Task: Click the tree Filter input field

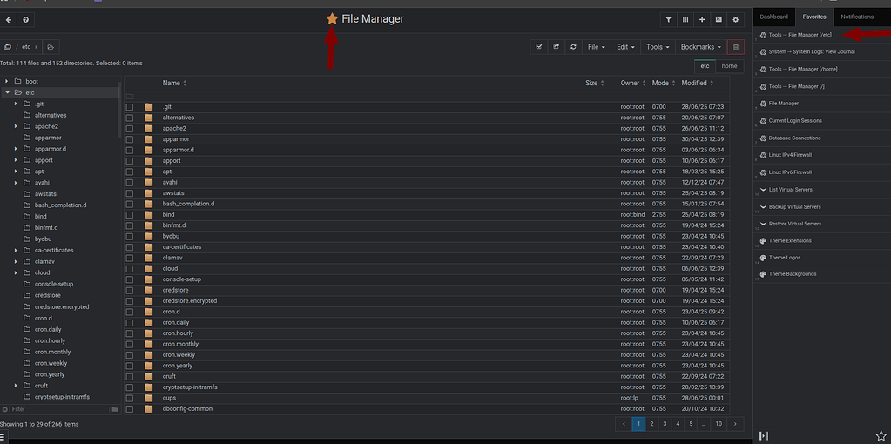Action: pyautogui.click(x=59, y=409)
